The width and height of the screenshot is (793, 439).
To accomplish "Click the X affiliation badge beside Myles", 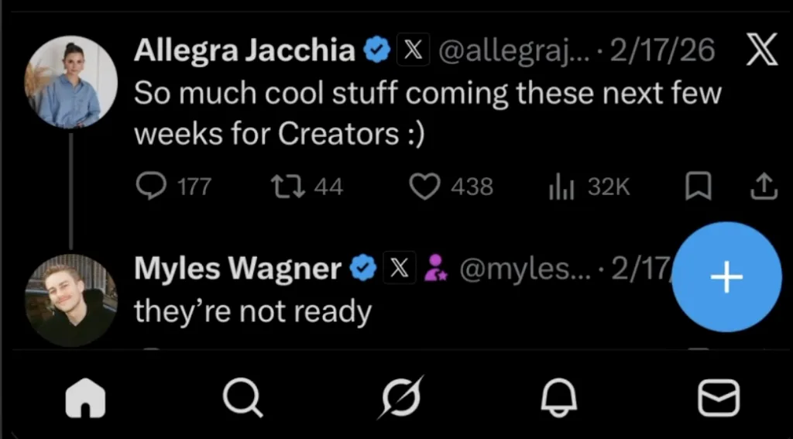I will (x=400, y=268).
